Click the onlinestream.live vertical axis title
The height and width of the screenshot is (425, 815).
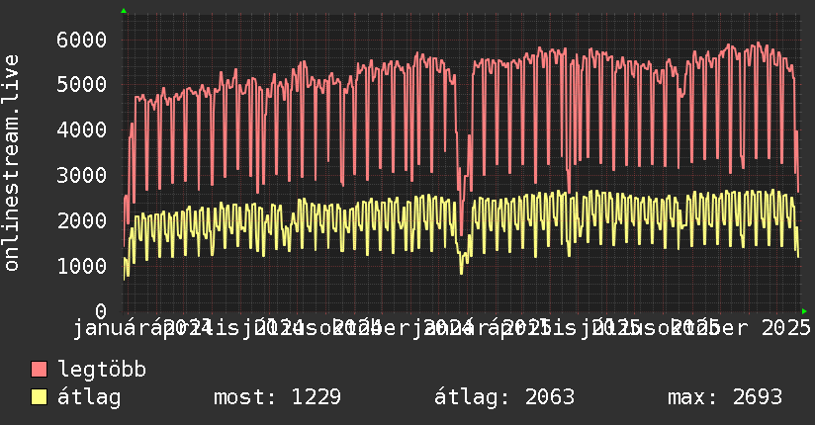coord(11,163)
